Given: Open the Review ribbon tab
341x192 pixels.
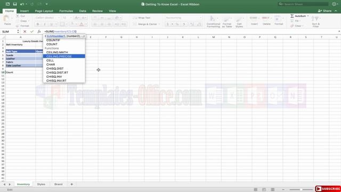Looking at the screenshot, I should pyautogui.click(x=97, y=11).
